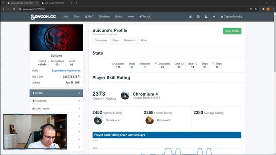
Task: Switch to the Suicune's Profile browser tab
Action: tap(22, 3)
